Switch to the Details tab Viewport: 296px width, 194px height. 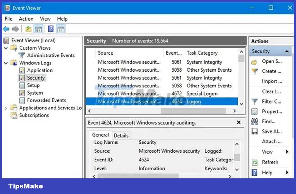121,136
